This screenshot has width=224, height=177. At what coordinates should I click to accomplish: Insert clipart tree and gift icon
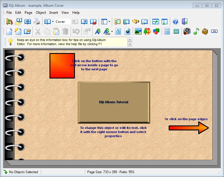pyautogui.click(x=147, y=31)
